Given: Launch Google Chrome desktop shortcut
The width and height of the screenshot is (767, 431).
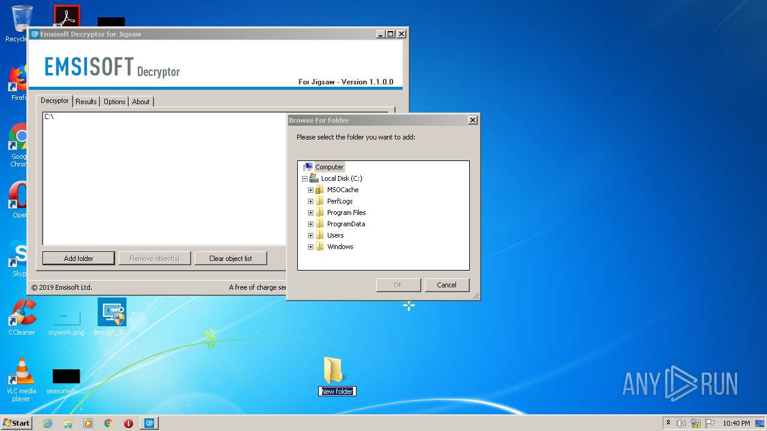Looking at the screenshot, I should 19,145.
